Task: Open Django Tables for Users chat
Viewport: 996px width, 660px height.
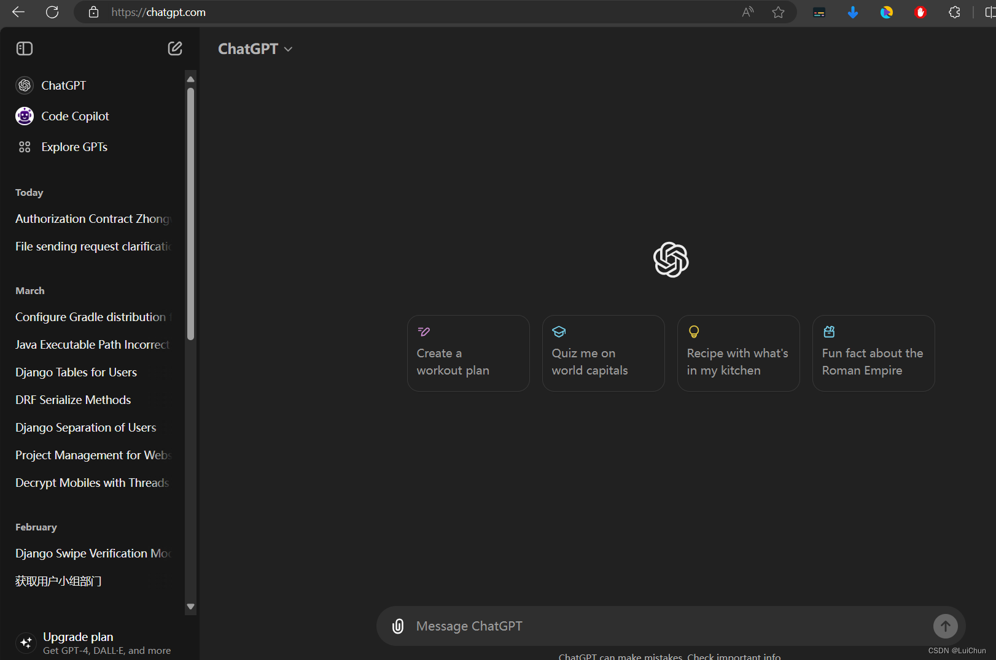Action: click(x=93, y=372)
